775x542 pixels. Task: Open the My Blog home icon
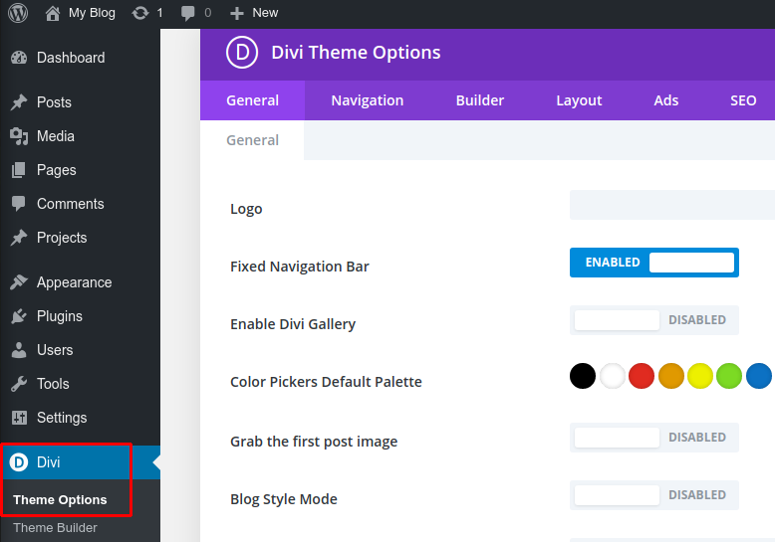point(53,13)
